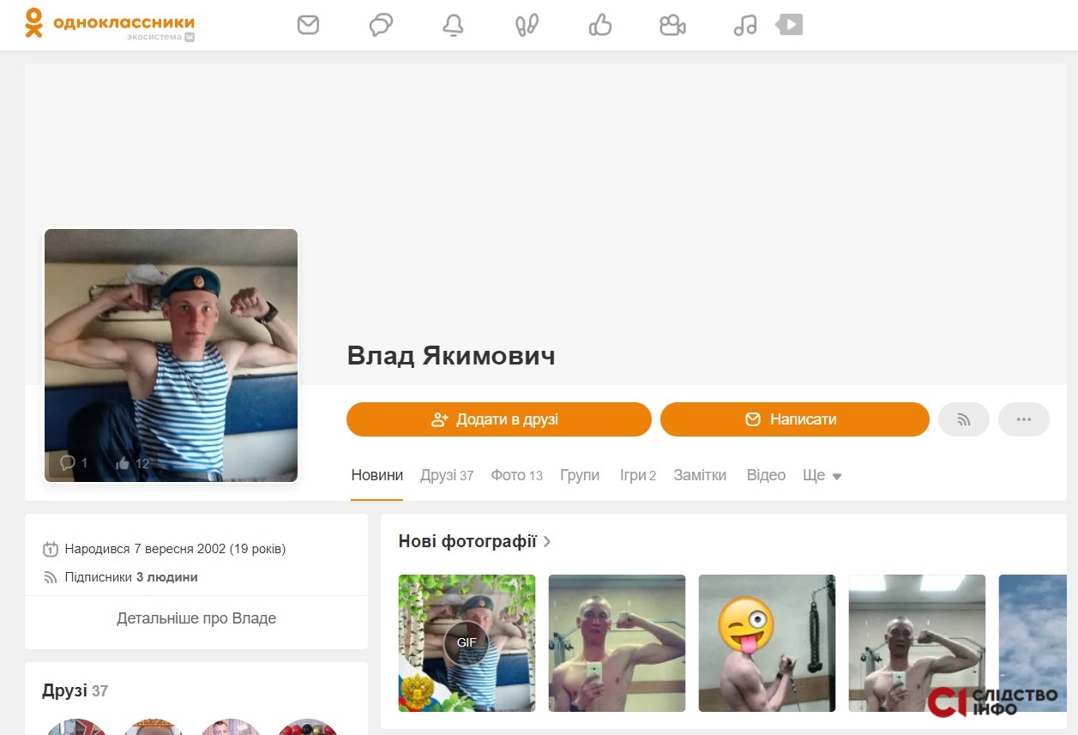Open Детальніше про Владе link
The height and width of the screenshot is (735, 1078).
coord(196,618)
